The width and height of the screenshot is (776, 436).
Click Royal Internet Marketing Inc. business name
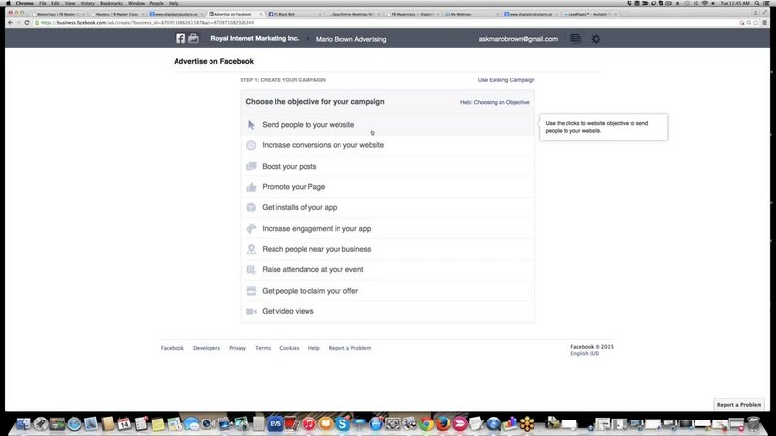tap(255, 38)
